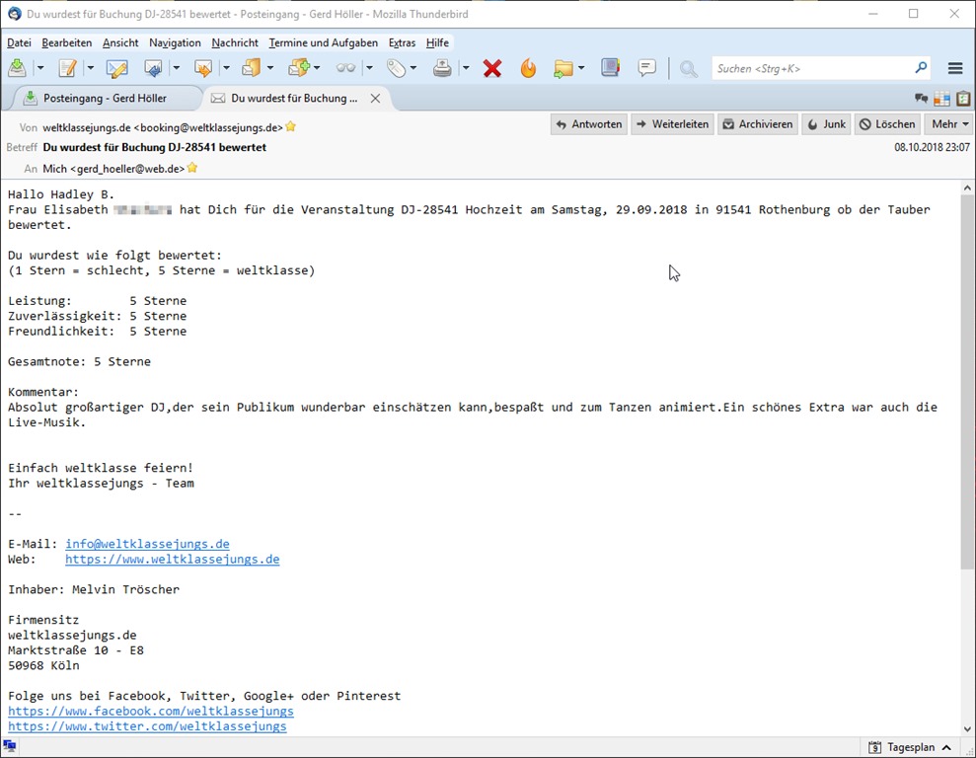Screen dimensions: 976x758
Task: Click the chat speech bubble toolbar icon
Action: point(647,67)
